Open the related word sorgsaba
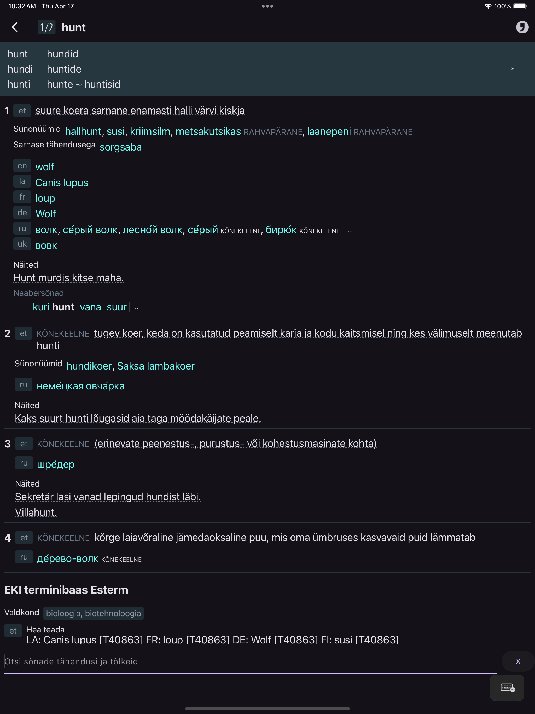The height and width of the screenshot is (714, 535). 121,147
